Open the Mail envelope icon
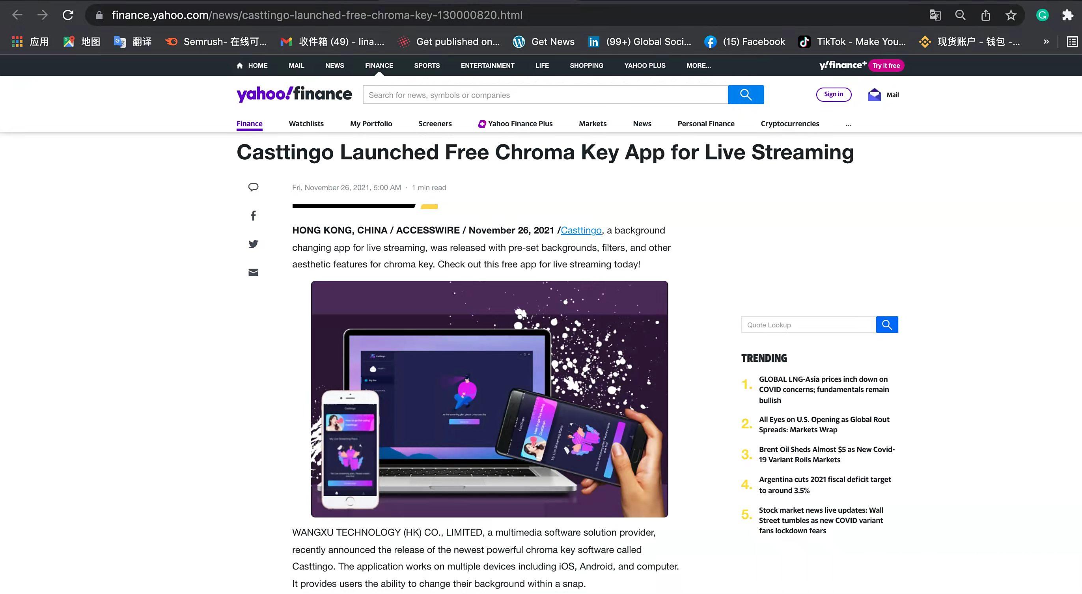Image resolution: width=1082 pixels, height=594 pixels. pyautogui.click(x=874, y=95)
